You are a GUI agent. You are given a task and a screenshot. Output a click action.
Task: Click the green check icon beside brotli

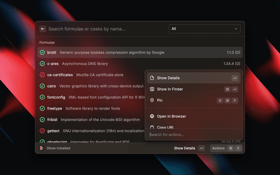pyautogui.click(x=42, y=52)
